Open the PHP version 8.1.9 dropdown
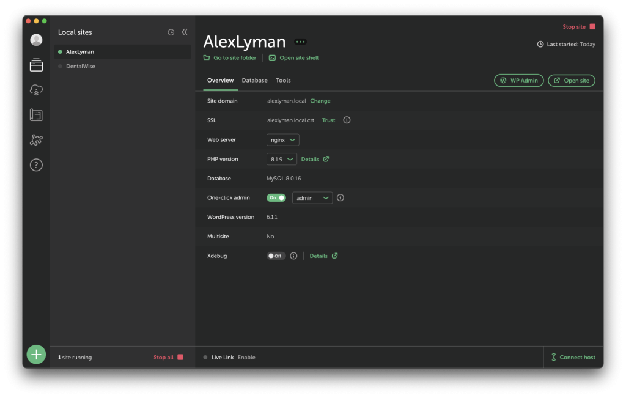Screen dimensions: 626x398 [x=282, y=159]
